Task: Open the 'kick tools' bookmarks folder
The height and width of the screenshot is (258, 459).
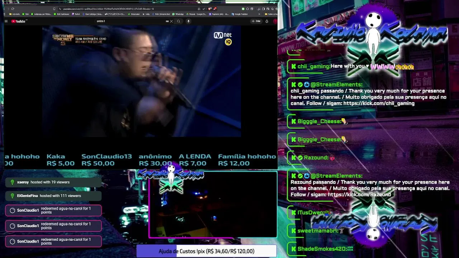Action: [x=15, y=14]
